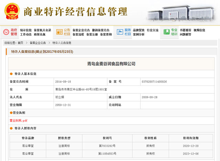Screen dimensions: 220x161
Task: Open the 统计信息 menu link
Action: (x=26, y=30)
